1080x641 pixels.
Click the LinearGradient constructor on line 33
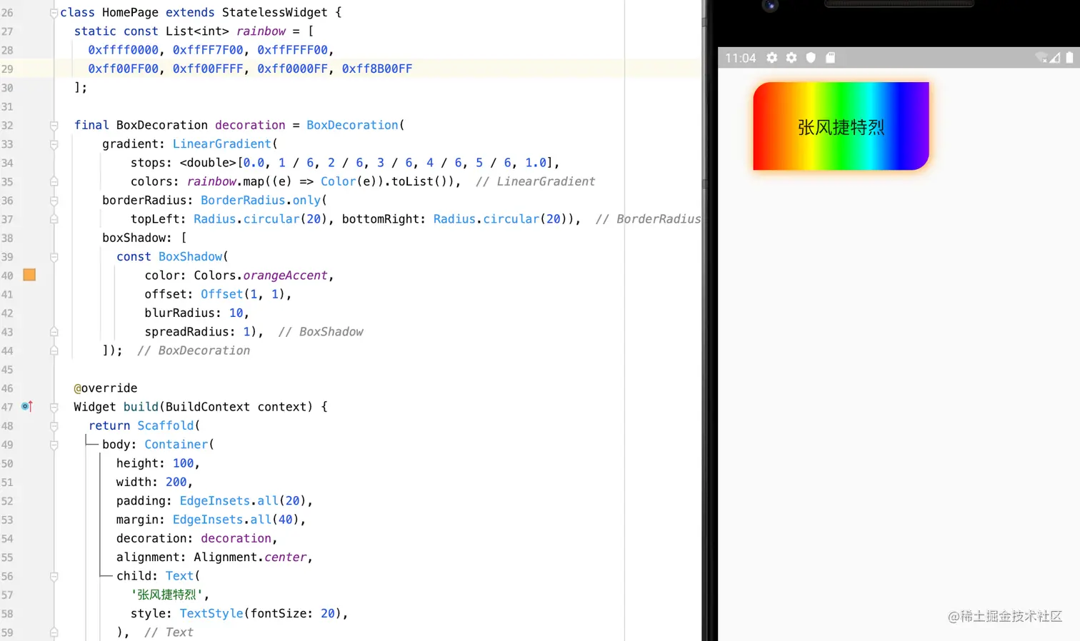coord(222,143)
